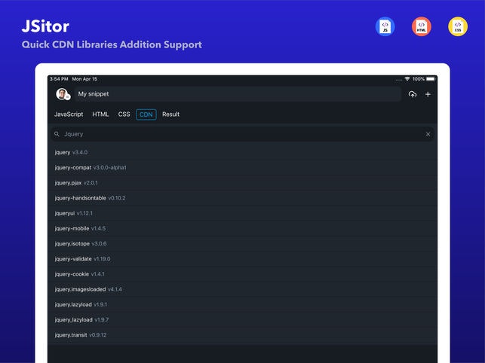Click the cloud upload icon

pyautogui.click(x=413, y=94)
